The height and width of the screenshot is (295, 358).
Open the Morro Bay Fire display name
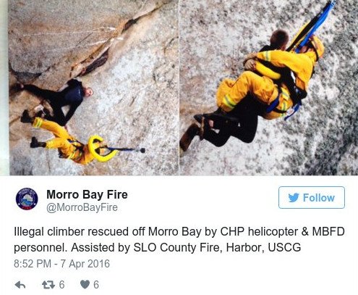(87, 194)
